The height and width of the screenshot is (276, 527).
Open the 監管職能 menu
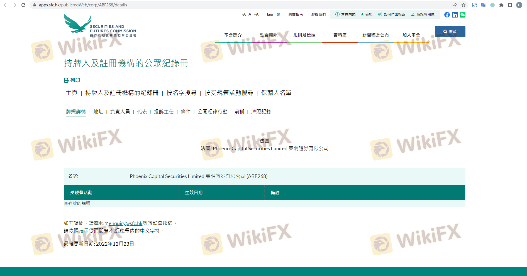pos(269,35)
